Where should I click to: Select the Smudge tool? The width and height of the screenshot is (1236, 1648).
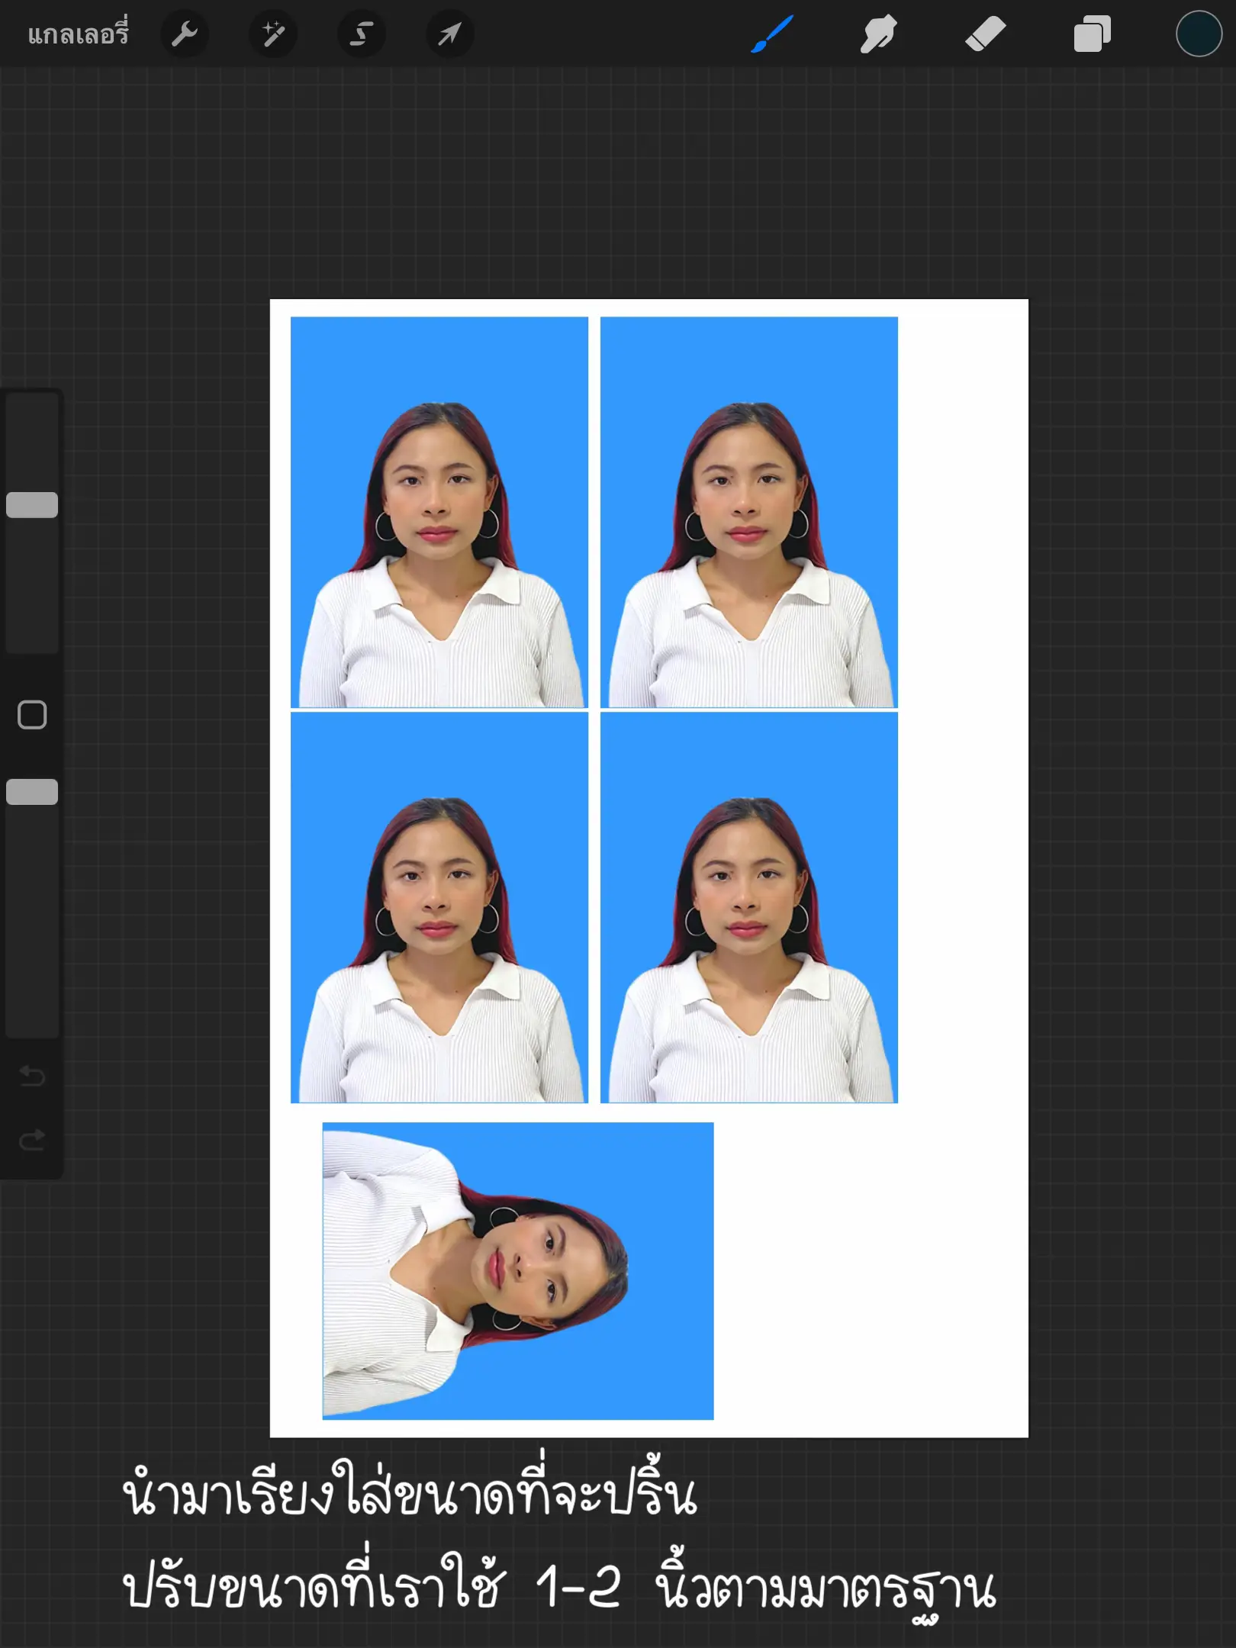[877, 34]
